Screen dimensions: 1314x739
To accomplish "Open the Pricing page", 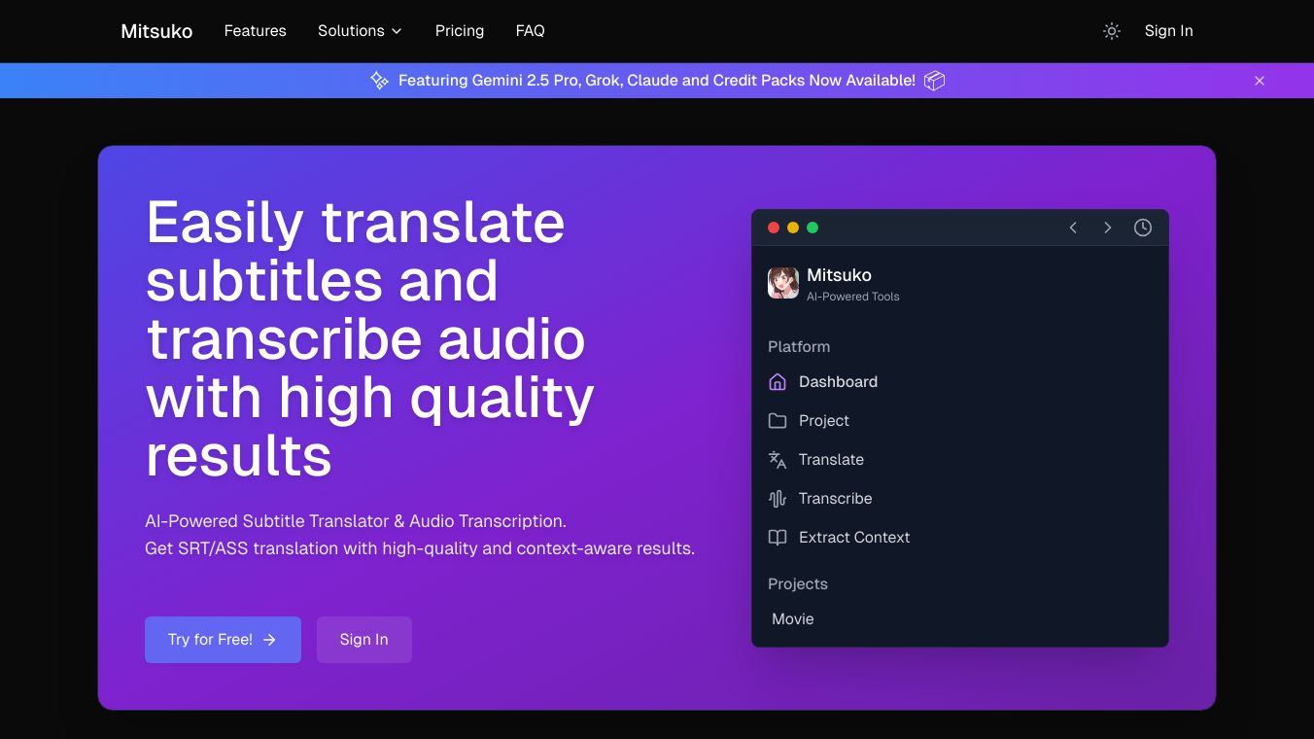I will click(x=460, y=31).
